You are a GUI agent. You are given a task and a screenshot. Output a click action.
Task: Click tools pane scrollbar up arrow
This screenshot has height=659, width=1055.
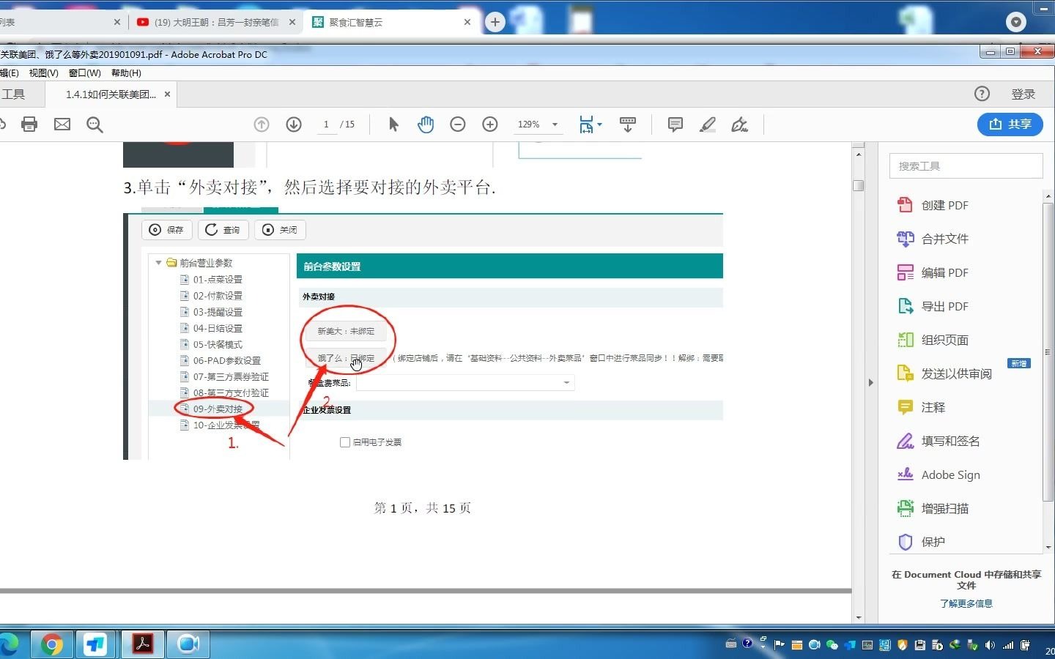pyautogui.click(x=1048, y=196)
